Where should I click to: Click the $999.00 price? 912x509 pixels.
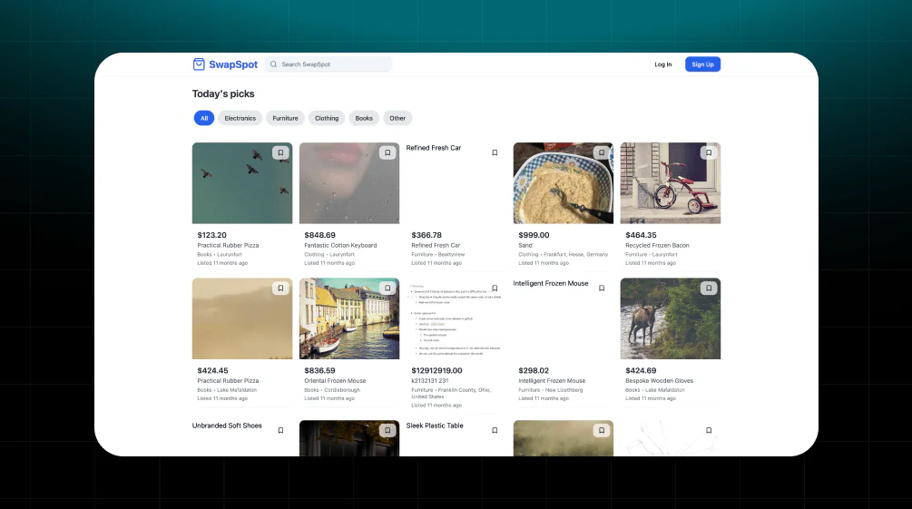534,235
